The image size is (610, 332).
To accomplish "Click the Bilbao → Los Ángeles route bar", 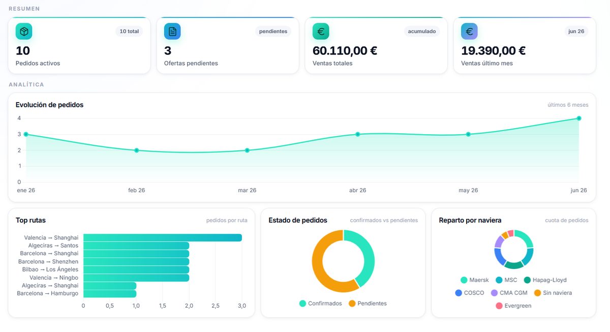I will (136, 269).
